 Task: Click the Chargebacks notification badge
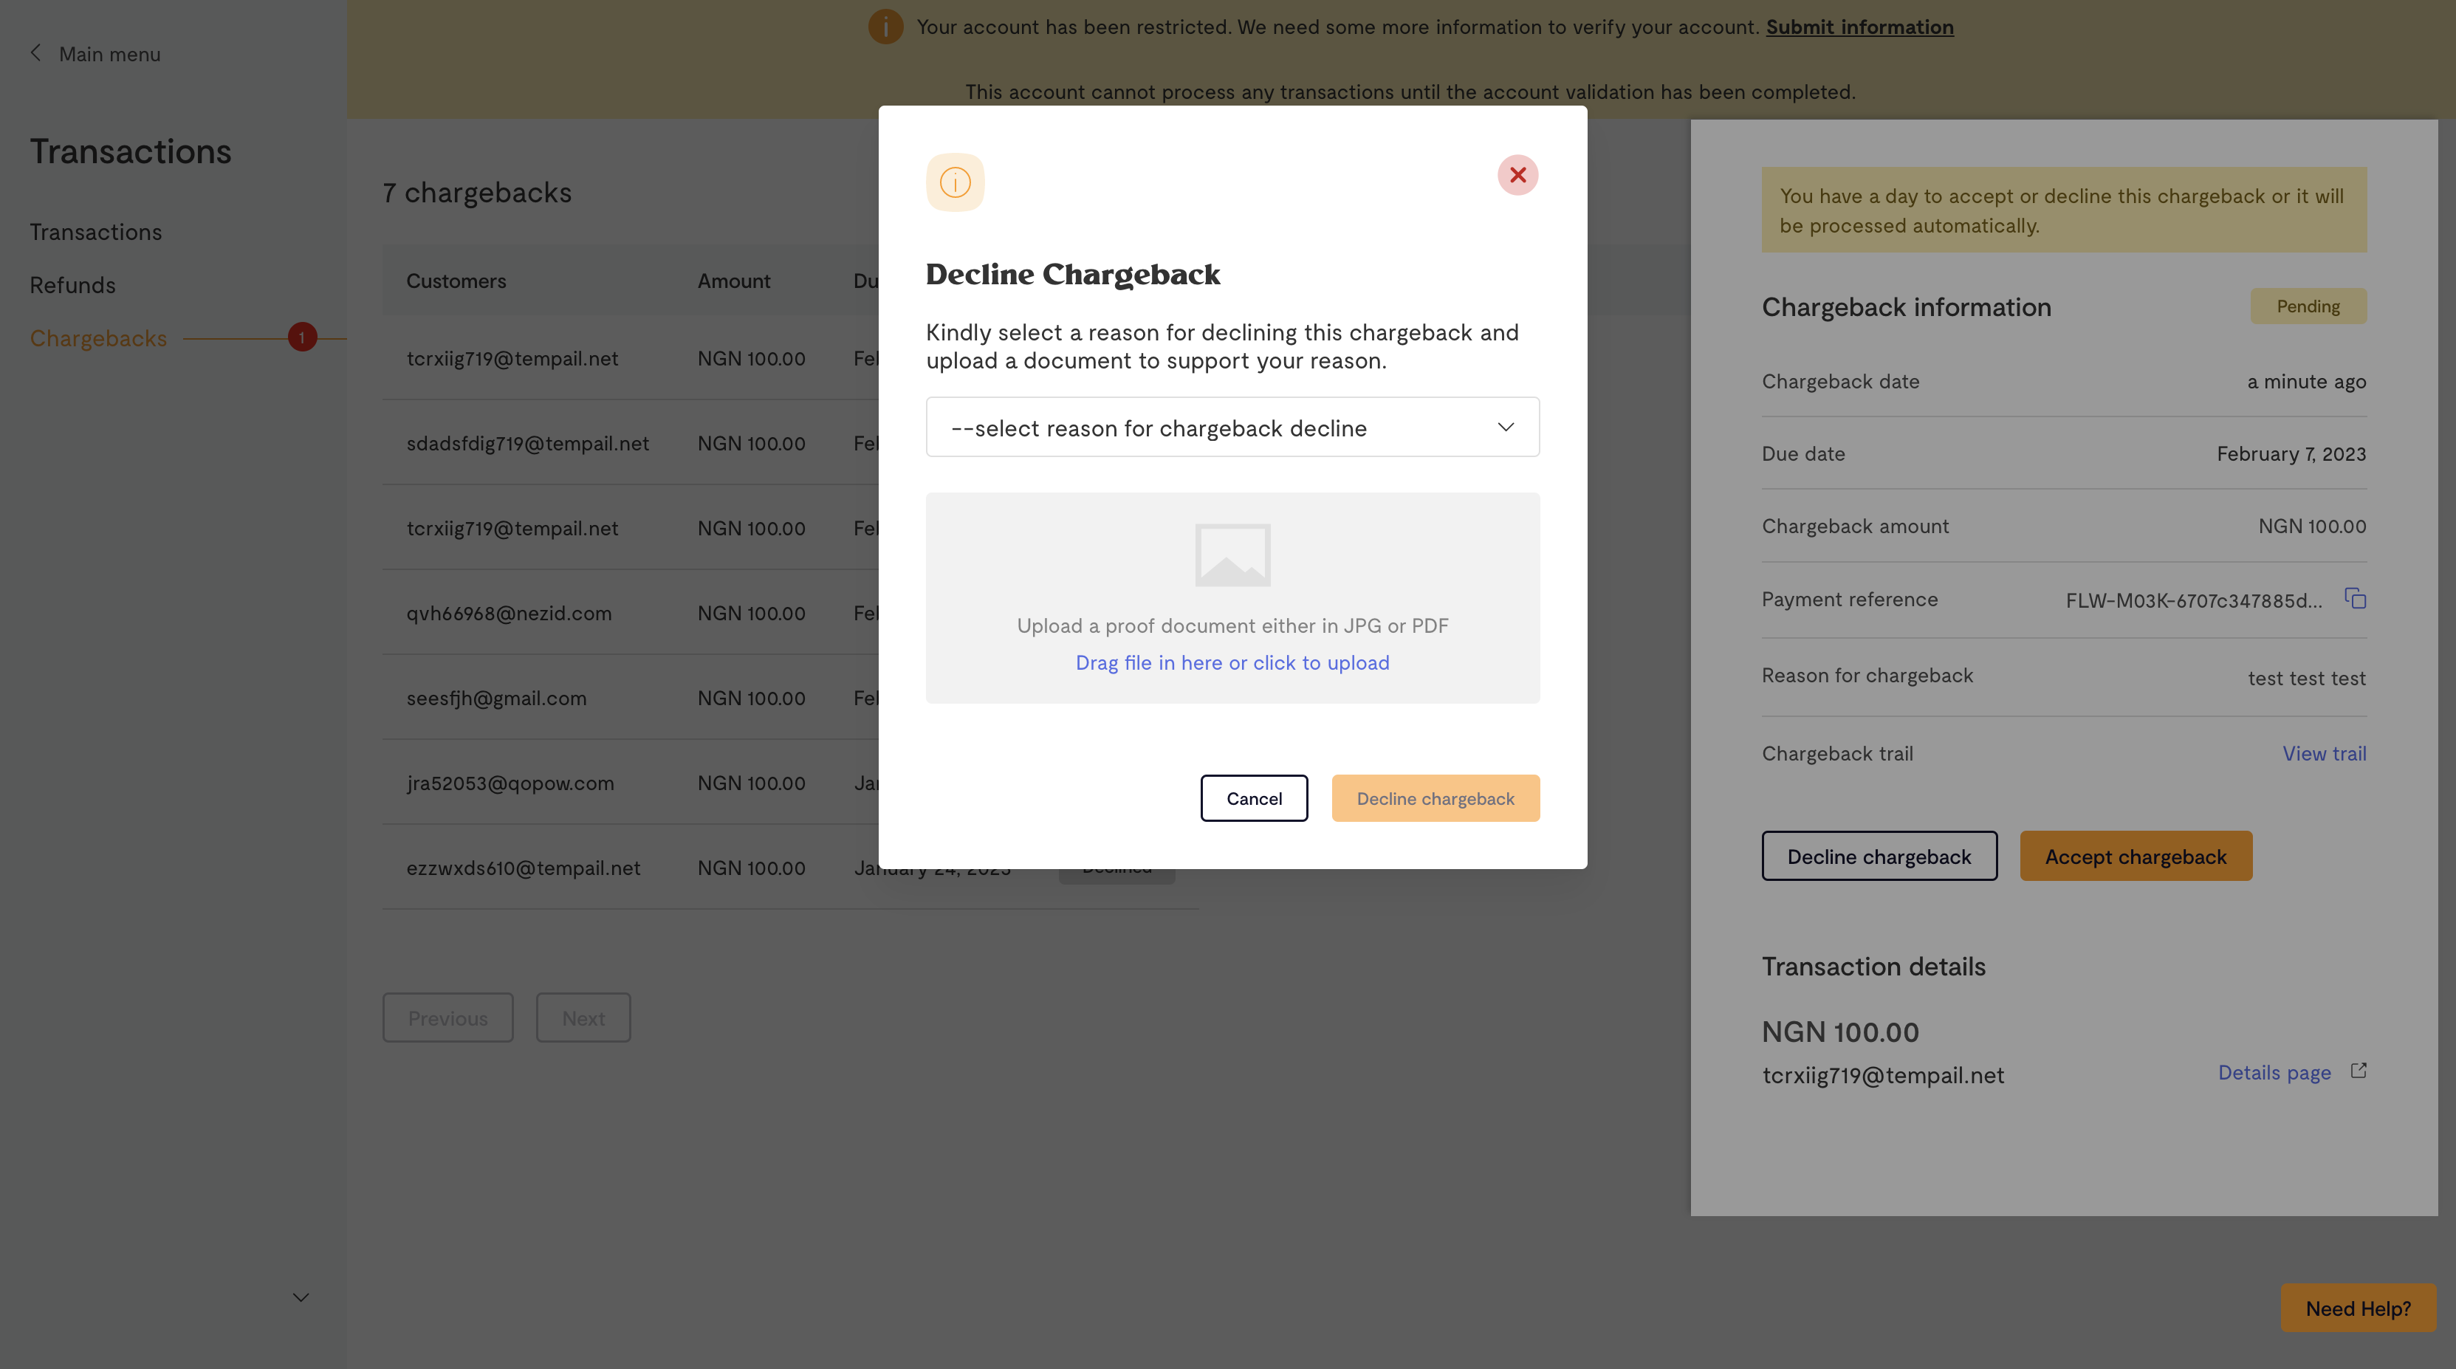coord(302,337)
